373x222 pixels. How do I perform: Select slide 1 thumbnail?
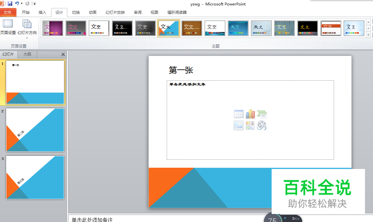35,82
